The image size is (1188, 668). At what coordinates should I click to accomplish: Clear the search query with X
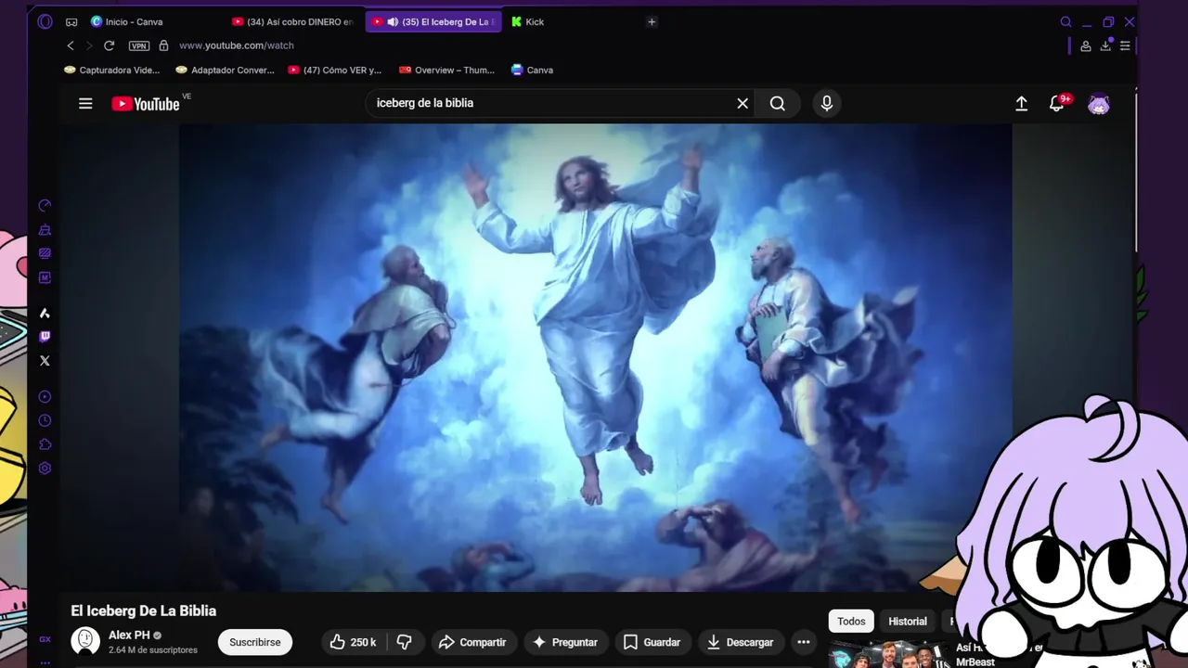pos(742,103)
